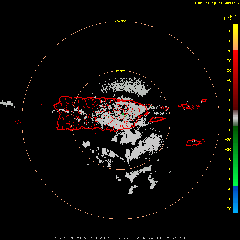Click the positive 10 scale value

coord(229,110)
